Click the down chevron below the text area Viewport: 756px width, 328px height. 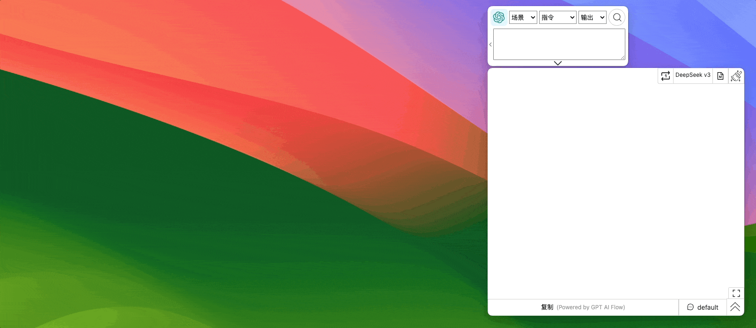pyautogui.click(x=557, y=63)
